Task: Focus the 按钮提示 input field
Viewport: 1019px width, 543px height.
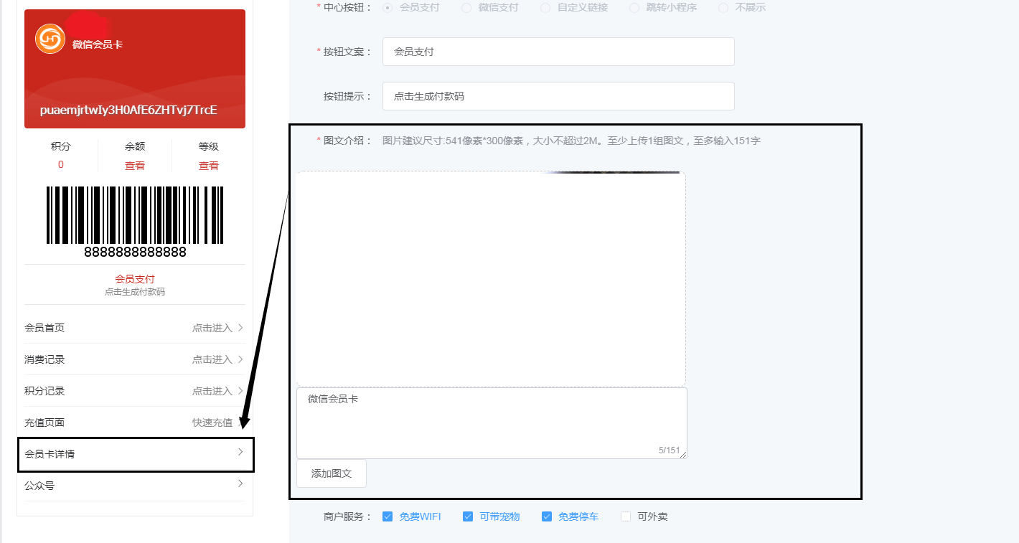Action: click(x=558, y=96)
